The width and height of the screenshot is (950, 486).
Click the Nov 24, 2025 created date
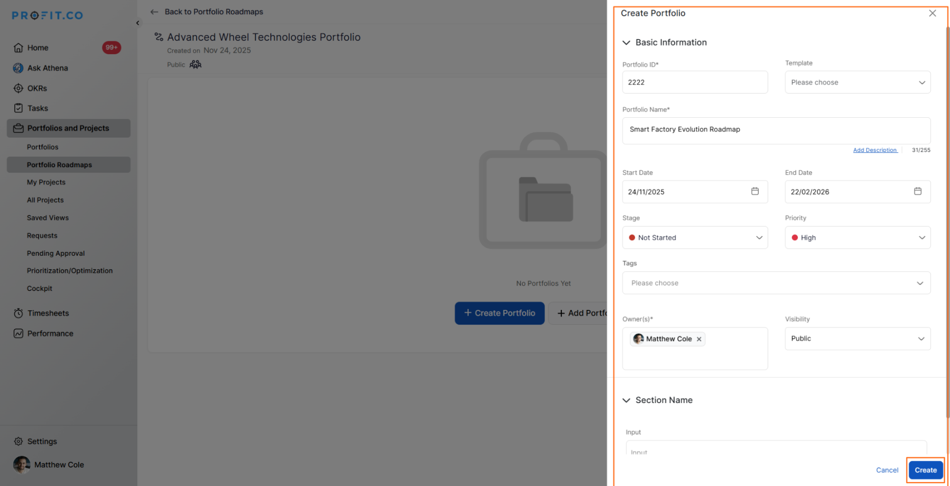pyautogui.click(x=227, y=50)
